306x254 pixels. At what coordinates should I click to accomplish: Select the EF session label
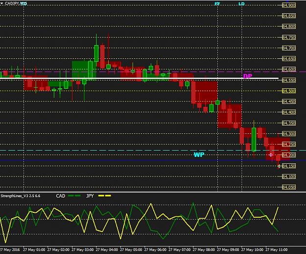(217, 4)
